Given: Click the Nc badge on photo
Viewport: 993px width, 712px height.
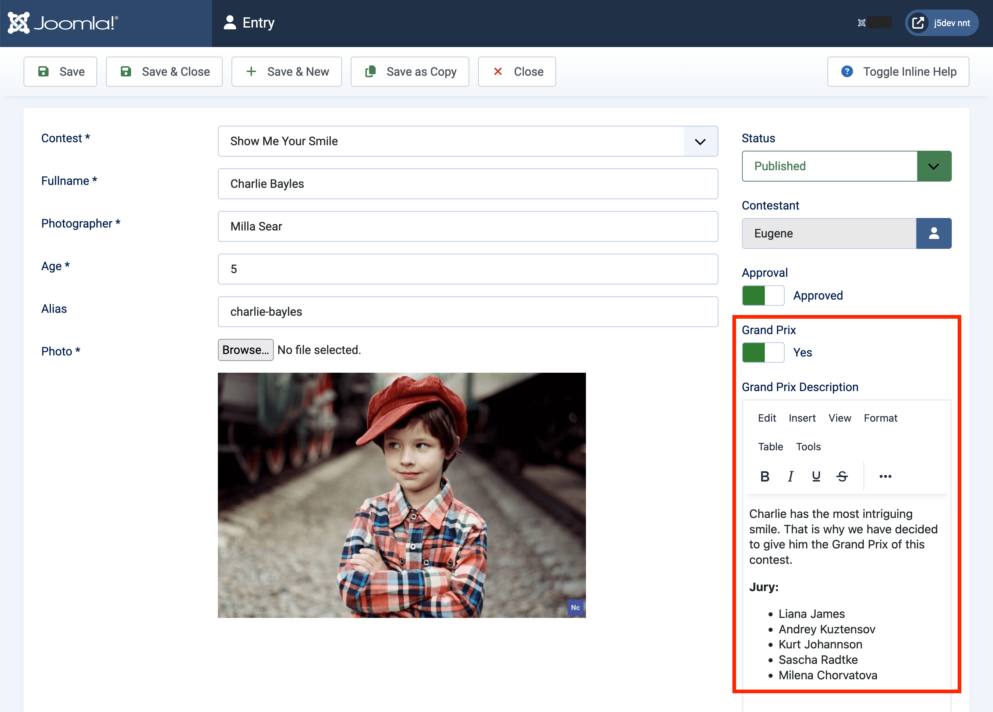Looking at the screenshot, I should point(575,608).
